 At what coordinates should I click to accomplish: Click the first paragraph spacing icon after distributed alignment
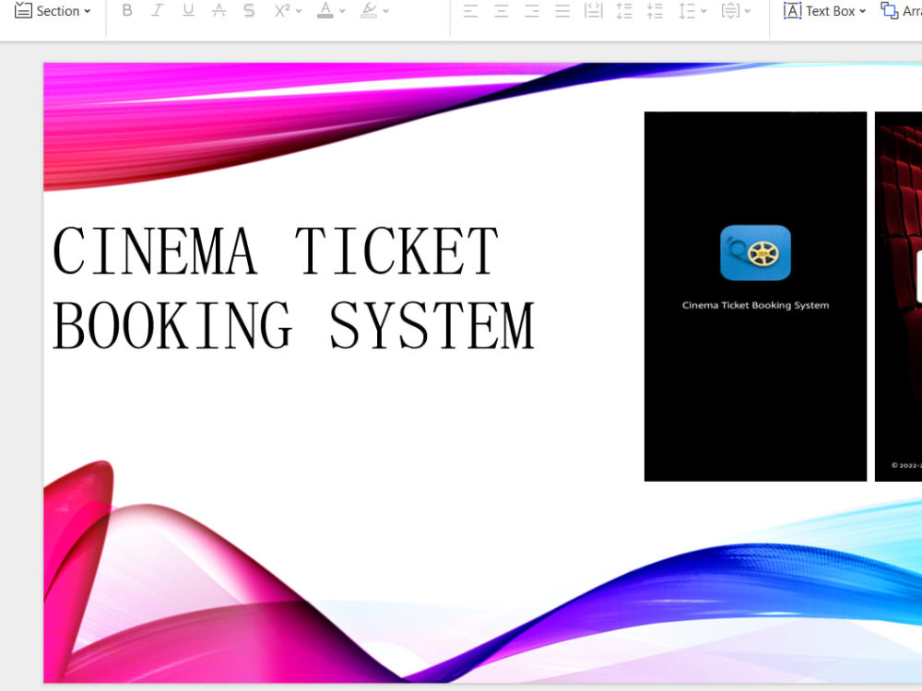624,10
